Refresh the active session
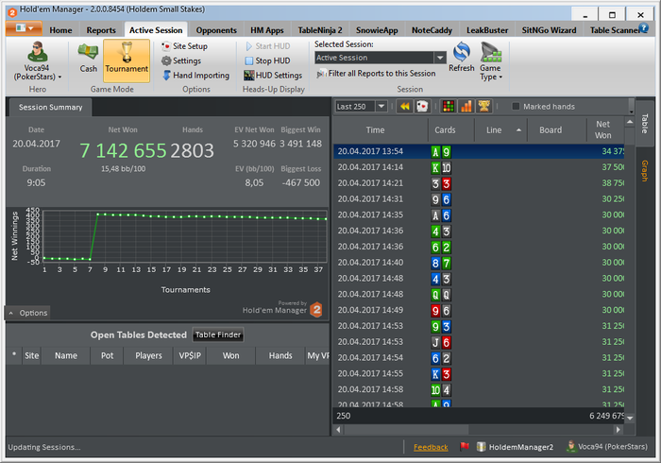The height and width of the screenshot is (463, 661). point(462,57)
